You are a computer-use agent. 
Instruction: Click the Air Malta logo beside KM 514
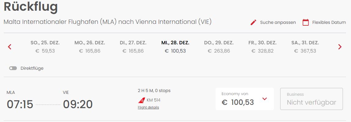[x=142, y=100]
